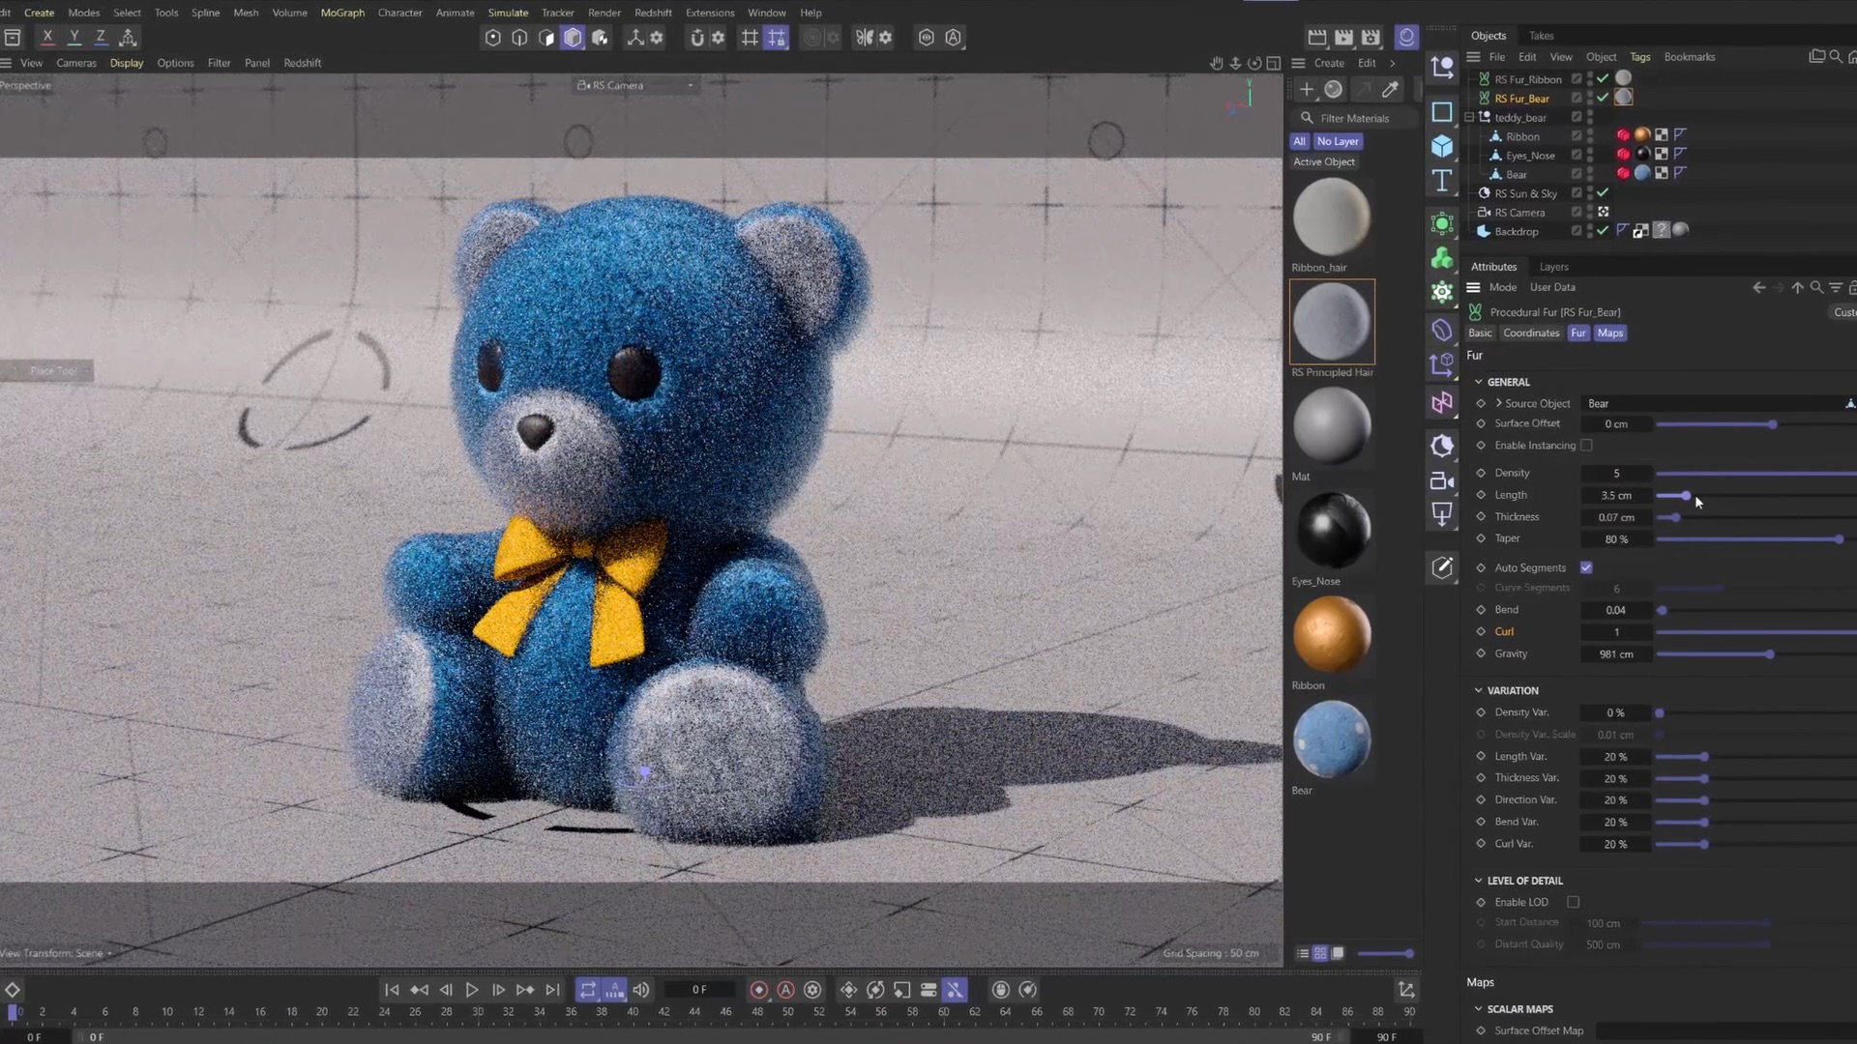This screenshot has height=1044, width=1857.
Task: Collapse the VARIATION section
Action: point(1478,690)
